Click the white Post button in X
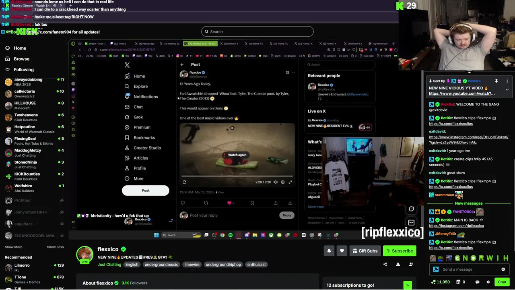Screen dimensions: 515x290 [x=146, y=191]
